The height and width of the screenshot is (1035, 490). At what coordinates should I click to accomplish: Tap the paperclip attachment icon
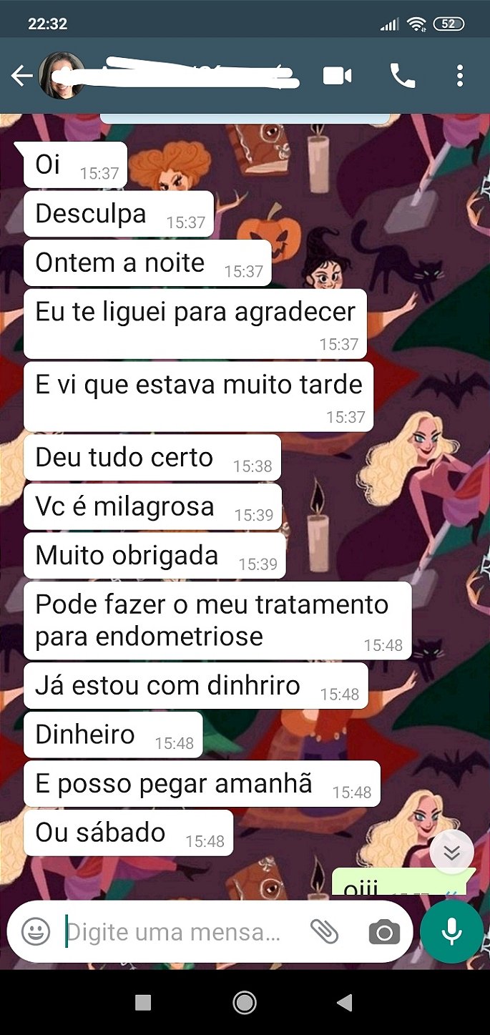pos(323,931)
